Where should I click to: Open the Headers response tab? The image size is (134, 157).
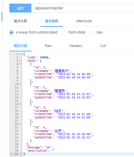pyautogui.click(x=76, y=46)
